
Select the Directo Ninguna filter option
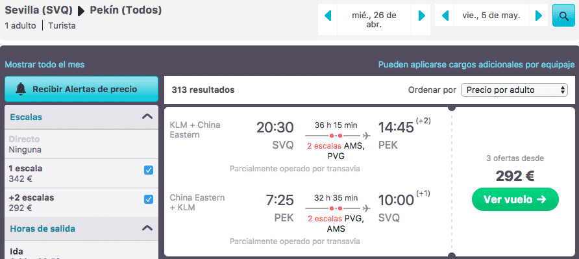tap(81, 145)
